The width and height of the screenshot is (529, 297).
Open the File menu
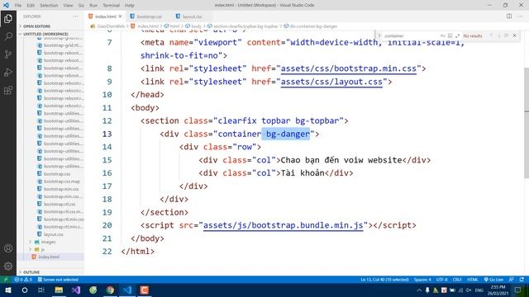click(x=18, y=6)
